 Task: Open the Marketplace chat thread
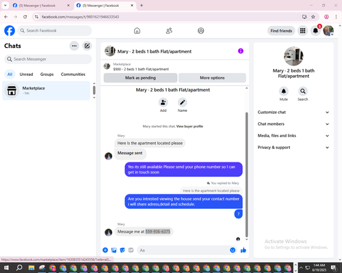(x=46, y=91)
